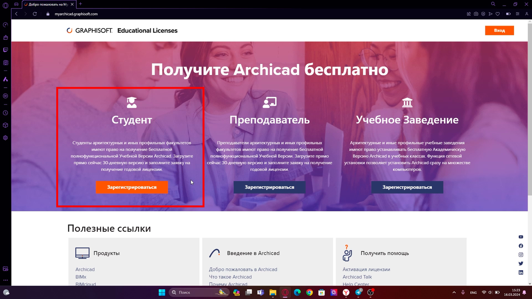
Task: Open the Archicad link under Продукты
Action: click(85, 269)
